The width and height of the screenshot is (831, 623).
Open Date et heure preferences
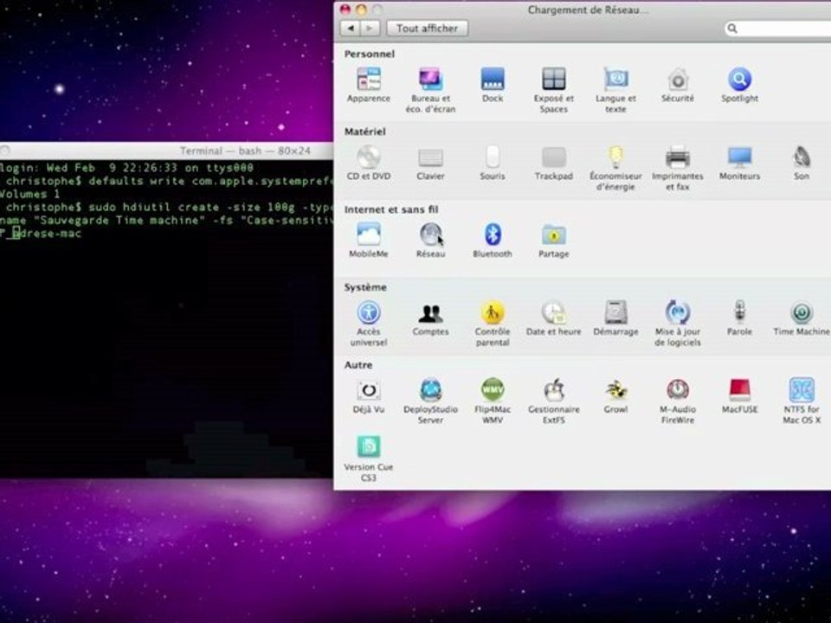(554, 318)
